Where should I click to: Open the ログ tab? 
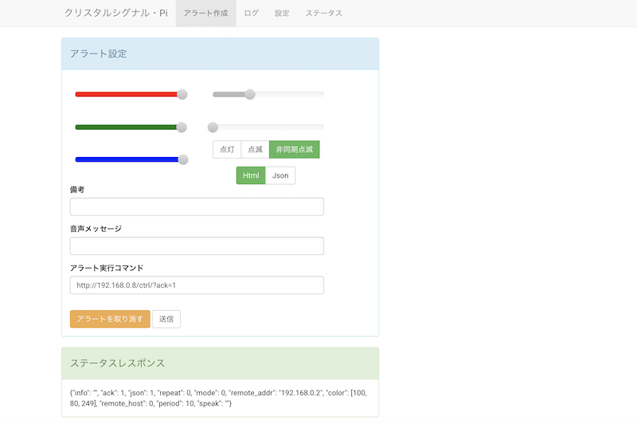251,14
